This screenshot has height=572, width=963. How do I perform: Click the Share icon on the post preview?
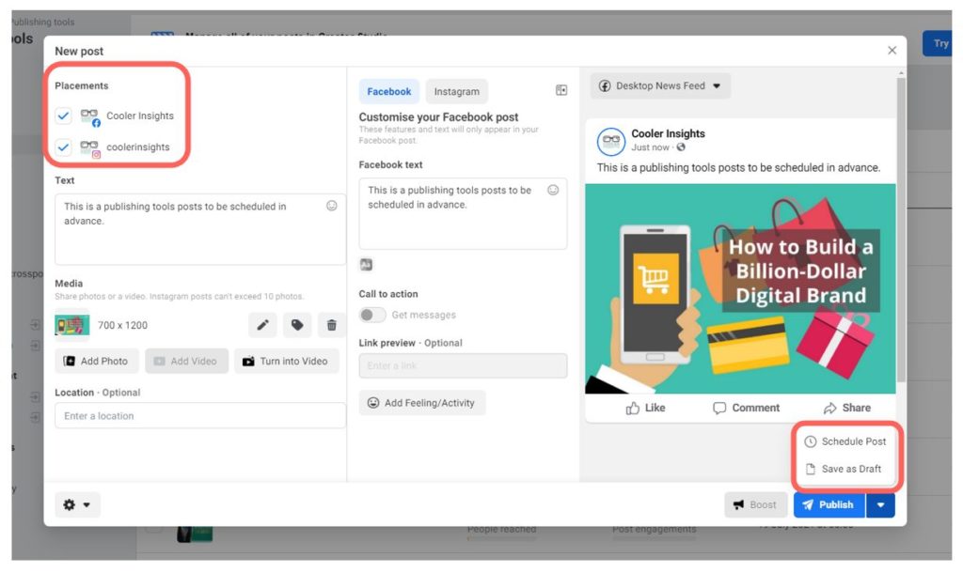[x=829, y=408]
